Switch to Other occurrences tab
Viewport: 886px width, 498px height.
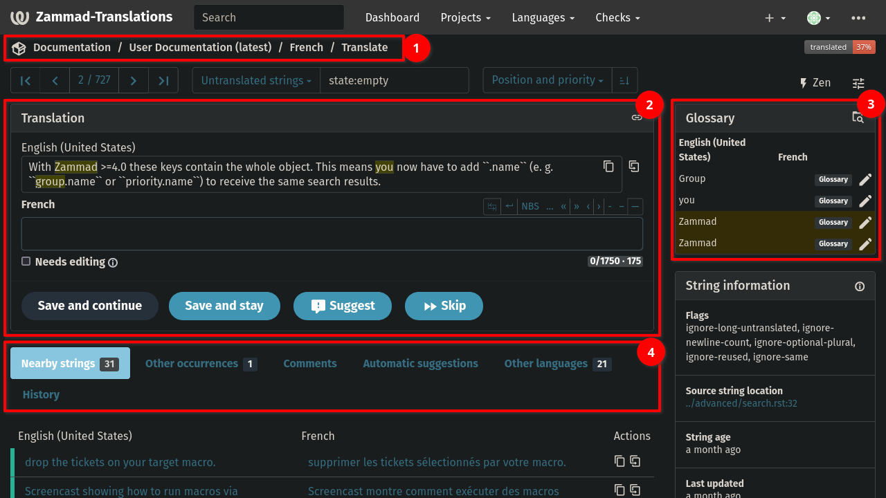tap(201, 363)
